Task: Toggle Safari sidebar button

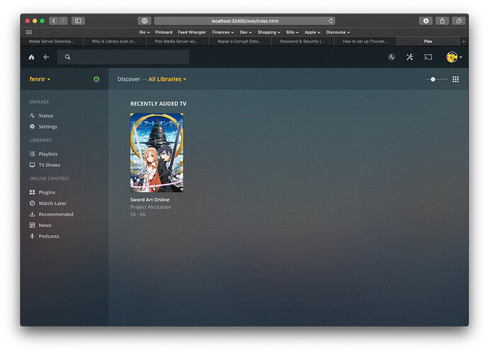Action: 78,21
